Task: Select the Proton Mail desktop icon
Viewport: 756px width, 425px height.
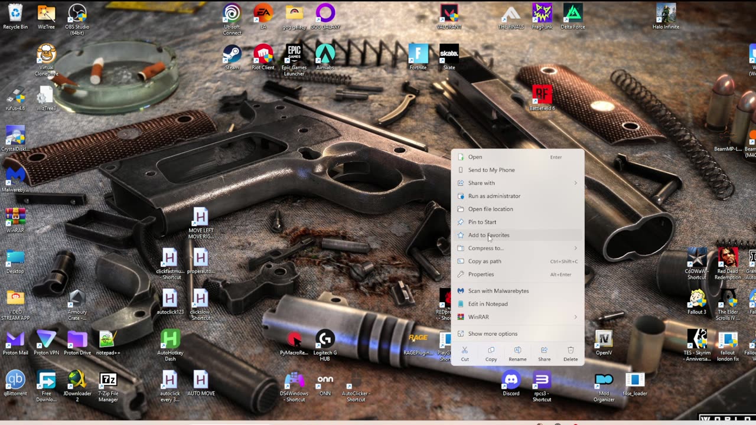Action: pos(15,342)
